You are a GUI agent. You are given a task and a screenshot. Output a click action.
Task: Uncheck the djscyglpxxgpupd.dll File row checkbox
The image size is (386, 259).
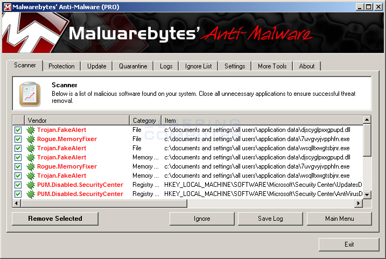[x=18, y=130]
